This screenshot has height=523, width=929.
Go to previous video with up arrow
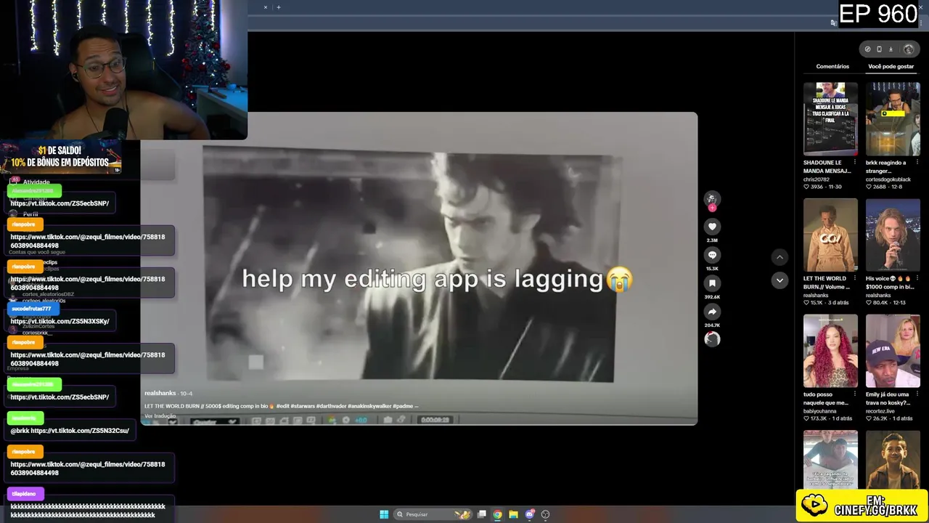[x=779, y=257]
